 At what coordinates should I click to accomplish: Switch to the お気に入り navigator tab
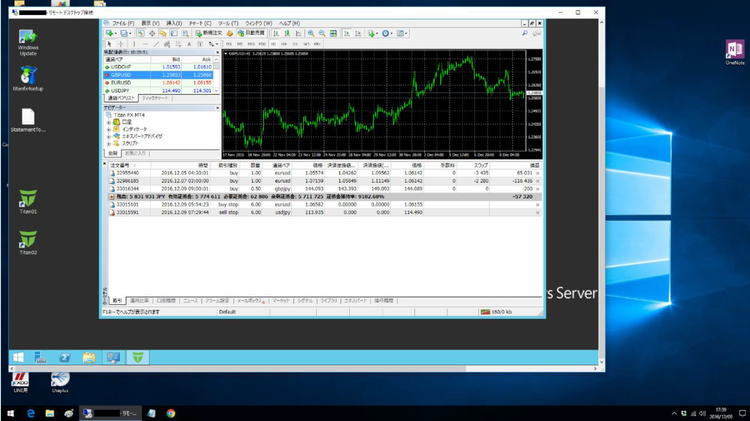click(x=135, y=153)
